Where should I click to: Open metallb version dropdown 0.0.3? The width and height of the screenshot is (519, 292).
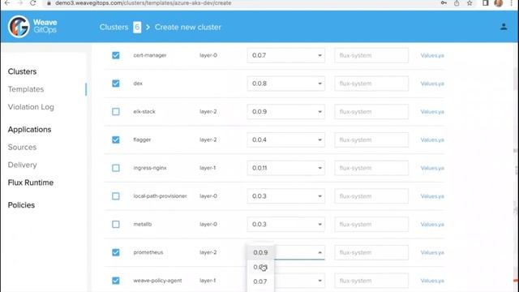[285, 224]
